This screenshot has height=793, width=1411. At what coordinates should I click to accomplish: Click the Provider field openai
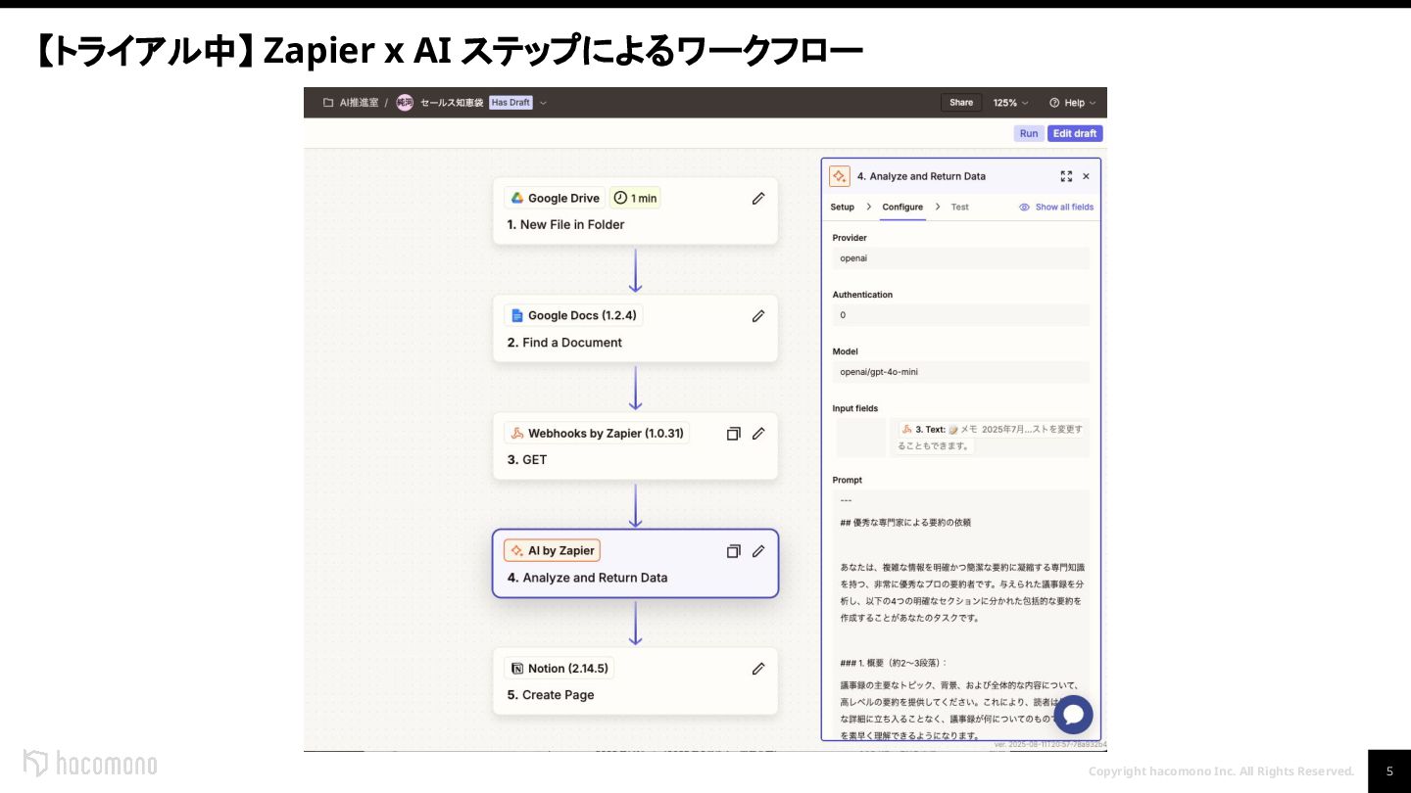(x=960, y=258)
